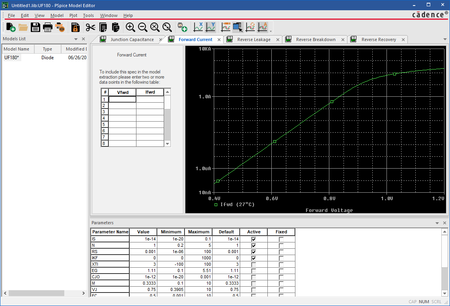This screenshot has width=450, height=306.
Task: Click the New model library icon
Action: tap(11, 27)
